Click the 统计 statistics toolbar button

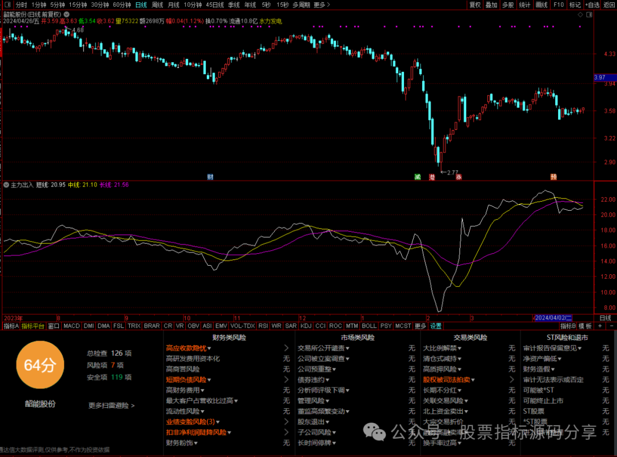(524, 5)
